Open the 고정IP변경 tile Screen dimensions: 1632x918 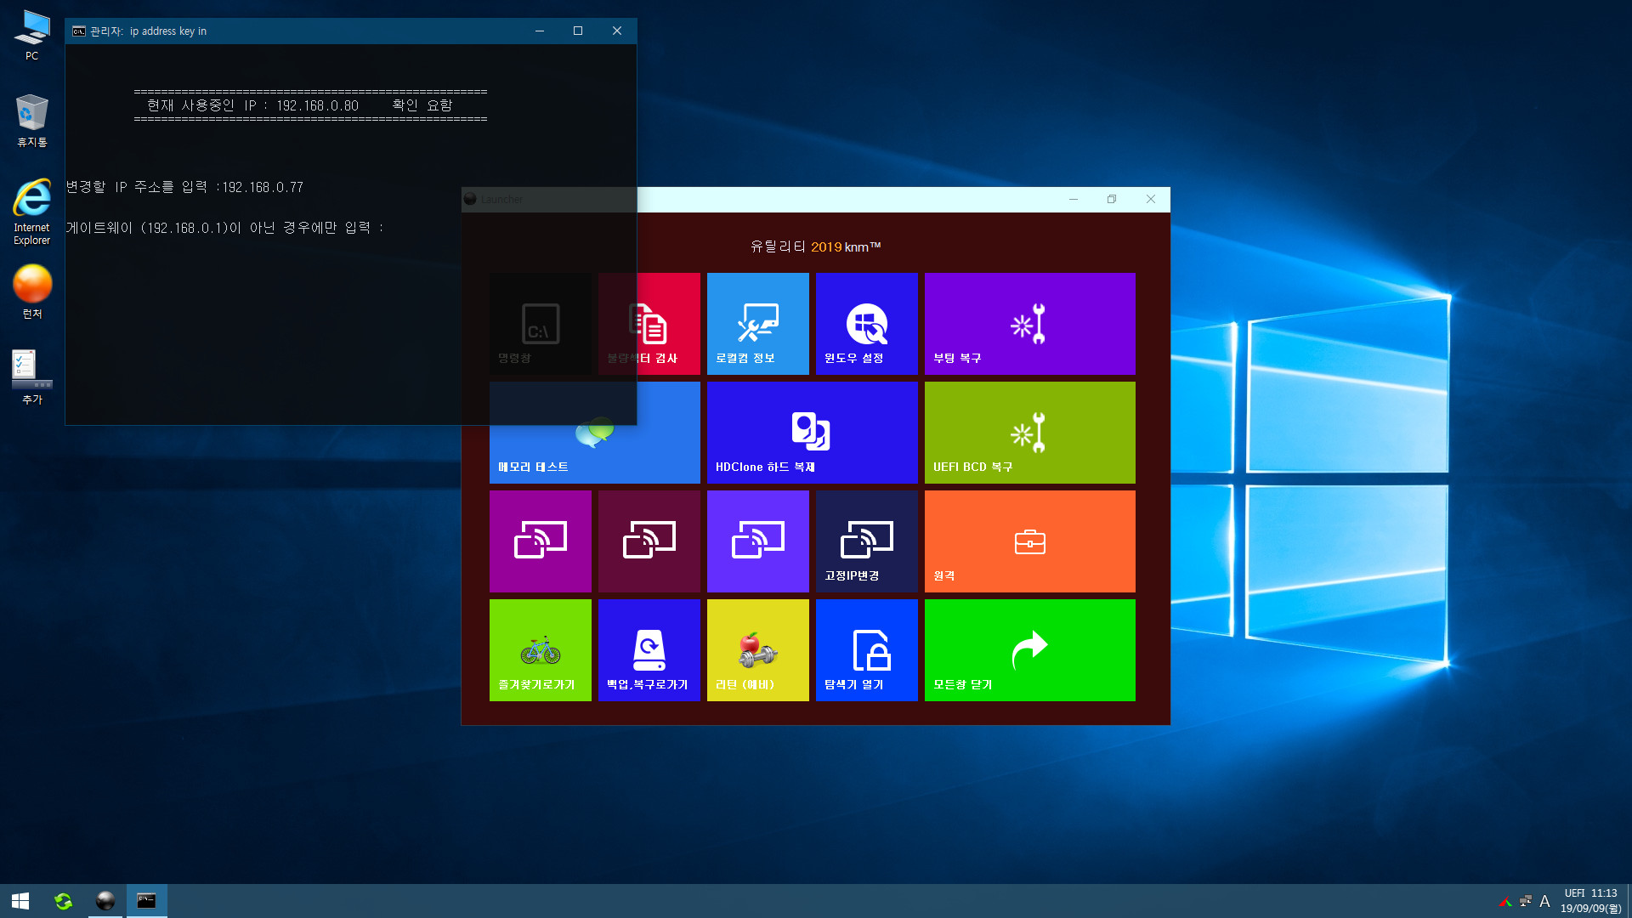(x=867, y=541)
